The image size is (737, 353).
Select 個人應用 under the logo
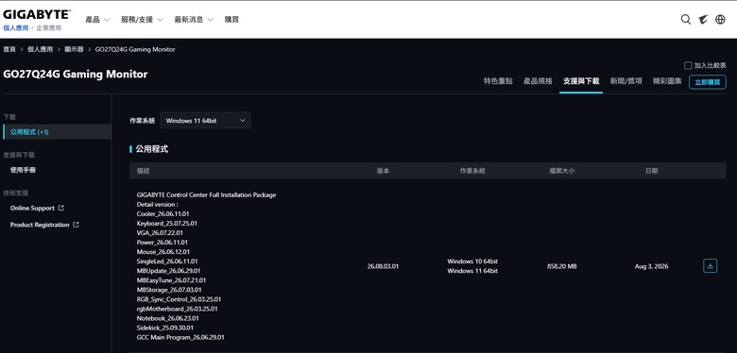[x=15, y=28]
